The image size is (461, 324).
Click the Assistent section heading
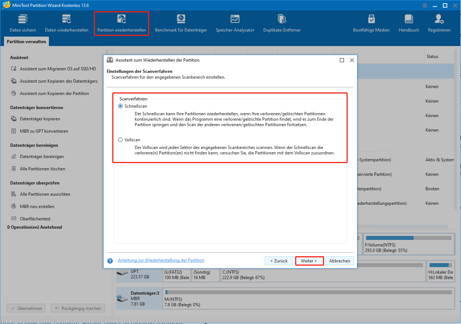[x=19, y=58]
